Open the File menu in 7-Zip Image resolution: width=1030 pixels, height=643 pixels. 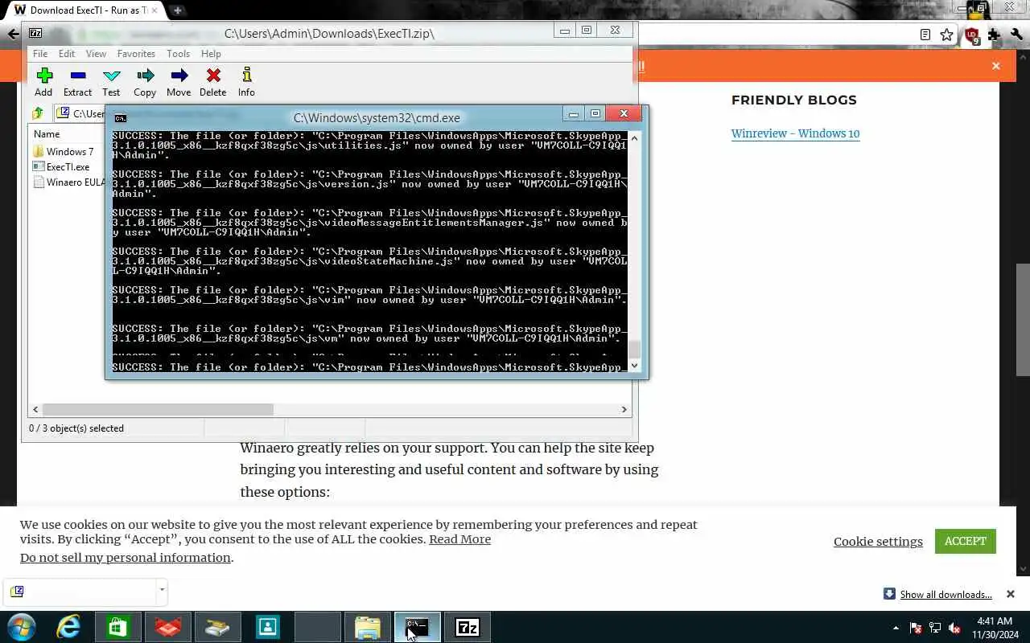coord(40,54)
